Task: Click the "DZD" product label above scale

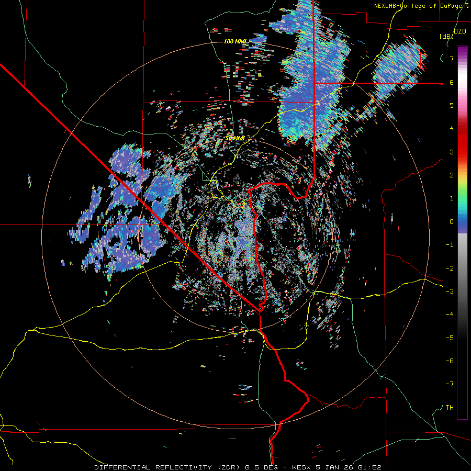Action: (459, 31)
